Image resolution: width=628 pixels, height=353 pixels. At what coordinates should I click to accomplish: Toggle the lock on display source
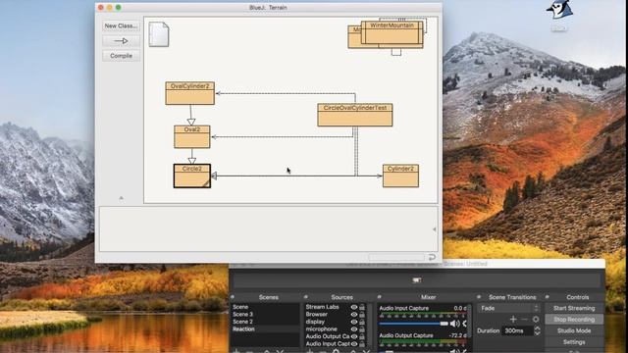point(362,322)
